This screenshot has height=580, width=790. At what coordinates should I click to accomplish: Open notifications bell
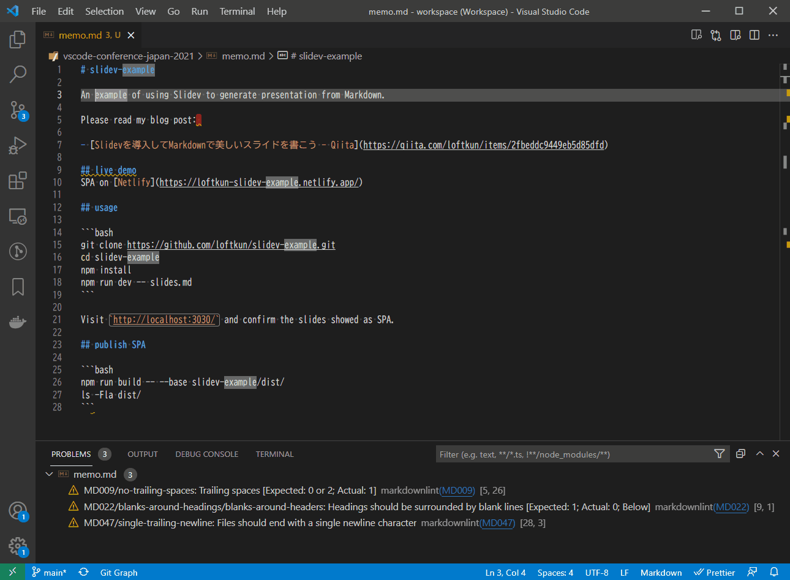[774, 572]
